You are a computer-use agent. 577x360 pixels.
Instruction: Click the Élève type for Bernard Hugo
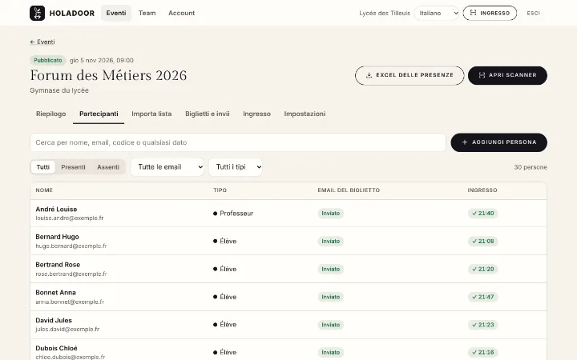[225, 242]
